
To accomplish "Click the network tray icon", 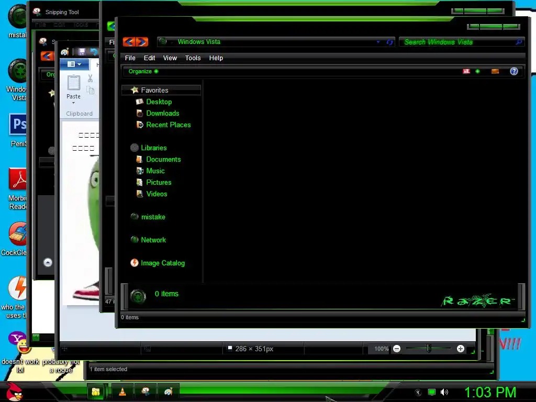I will click(432, 392).
